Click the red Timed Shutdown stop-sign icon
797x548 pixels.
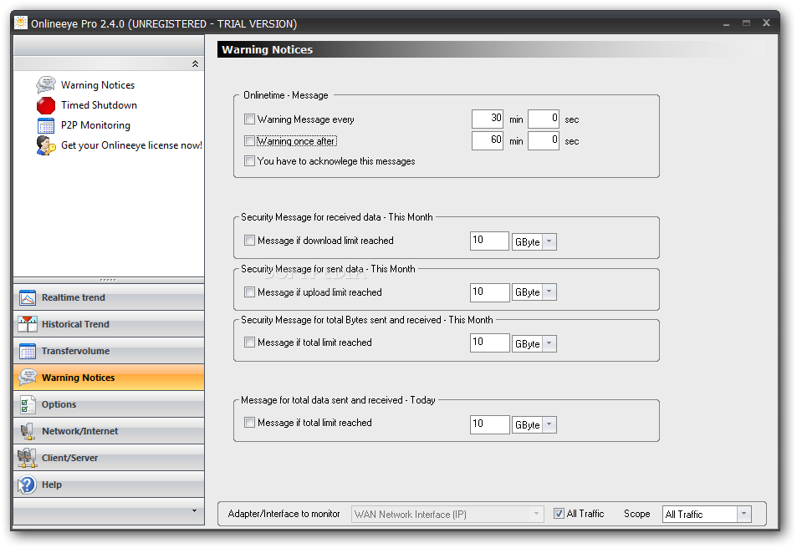(46, 105)
